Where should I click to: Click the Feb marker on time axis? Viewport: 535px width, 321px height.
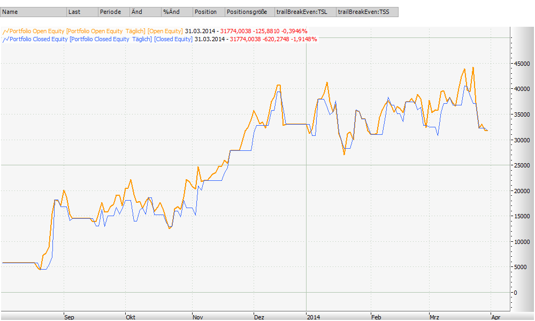[x=376, y=317]
